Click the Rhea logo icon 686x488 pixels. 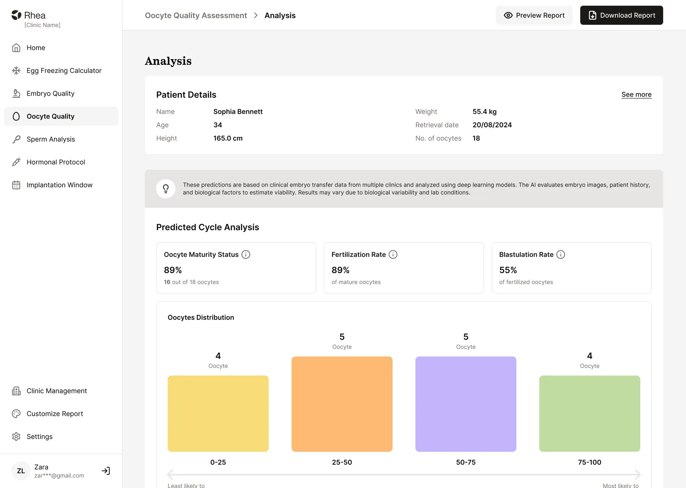[16, 15]
